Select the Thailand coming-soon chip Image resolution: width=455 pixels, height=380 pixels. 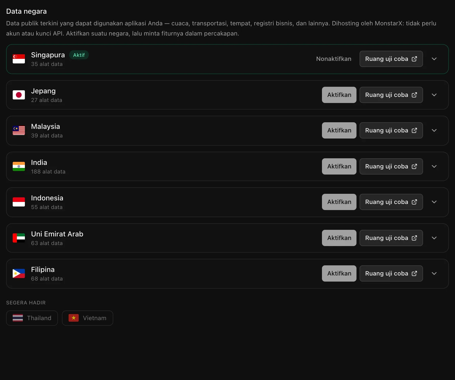(32, 318)
